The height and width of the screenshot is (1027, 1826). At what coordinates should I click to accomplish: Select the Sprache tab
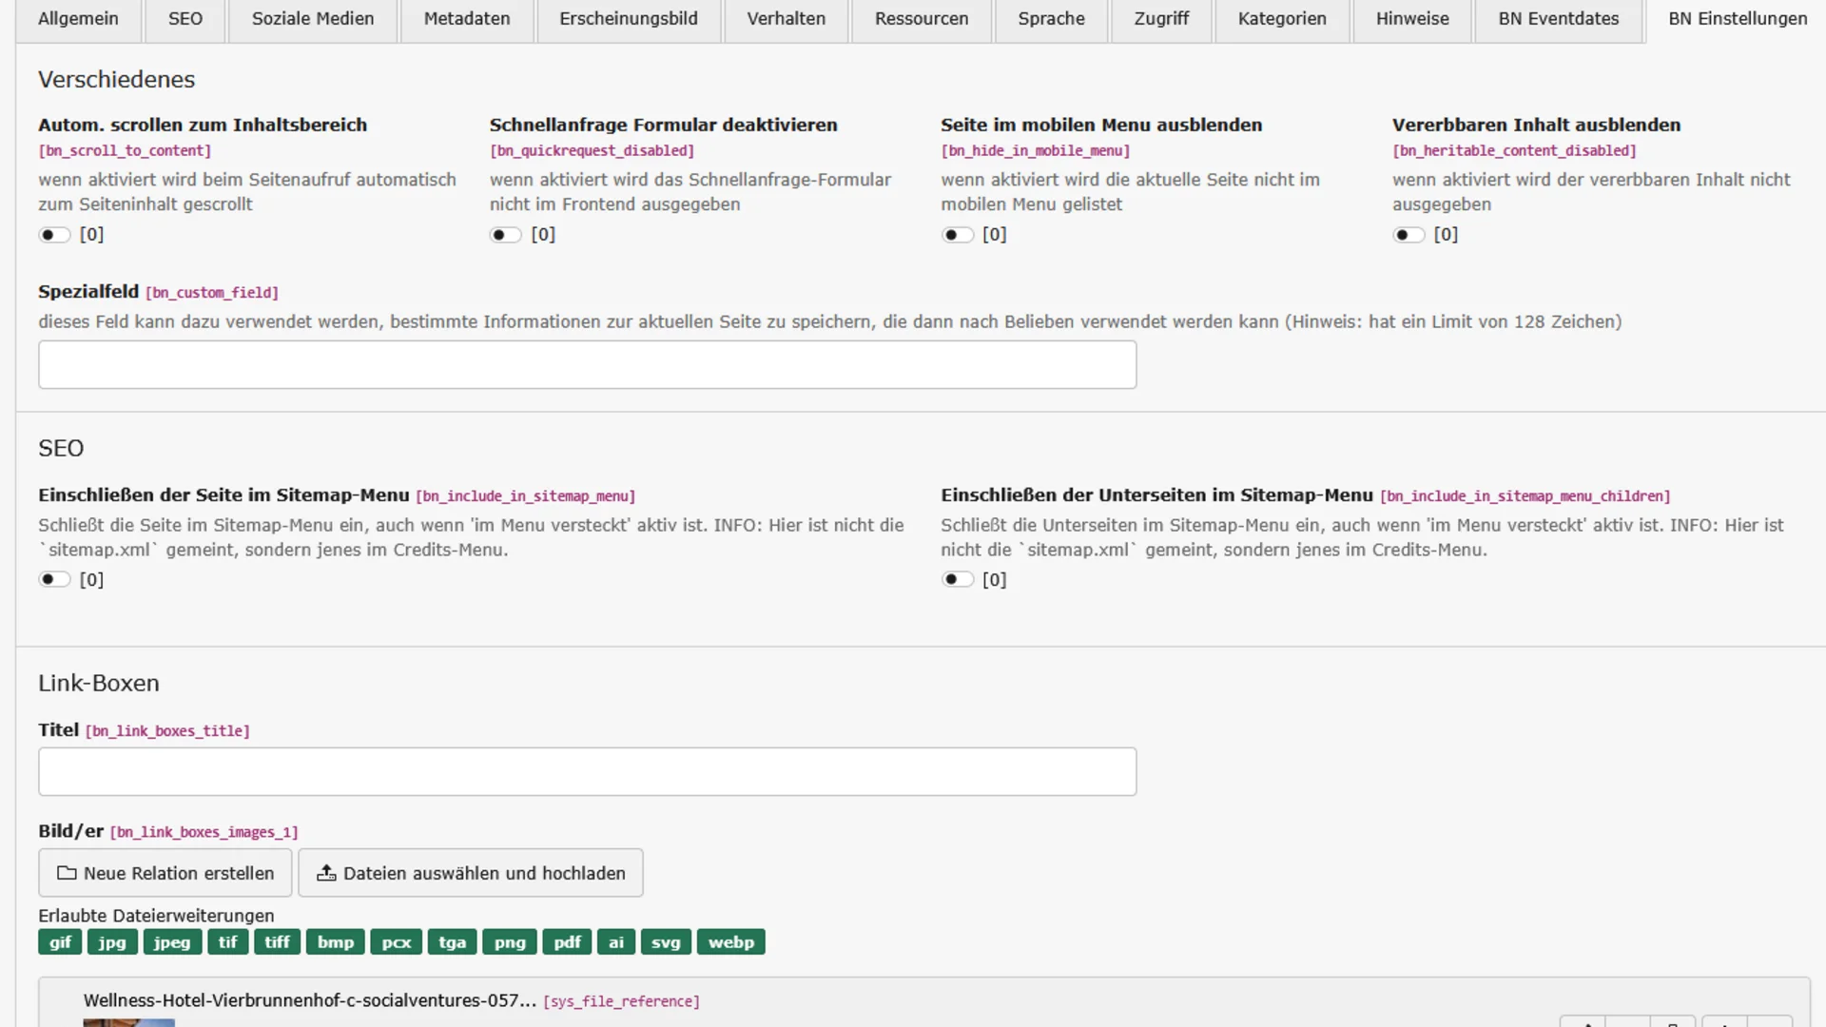[1051, 19]
